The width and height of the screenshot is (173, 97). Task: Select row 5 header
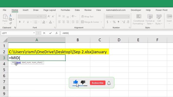point(4,70)
